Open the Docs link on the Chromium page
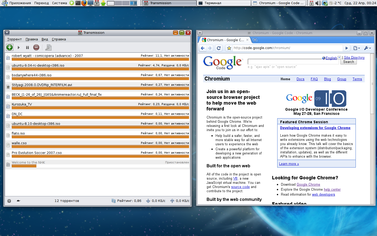 coord(300,79)
